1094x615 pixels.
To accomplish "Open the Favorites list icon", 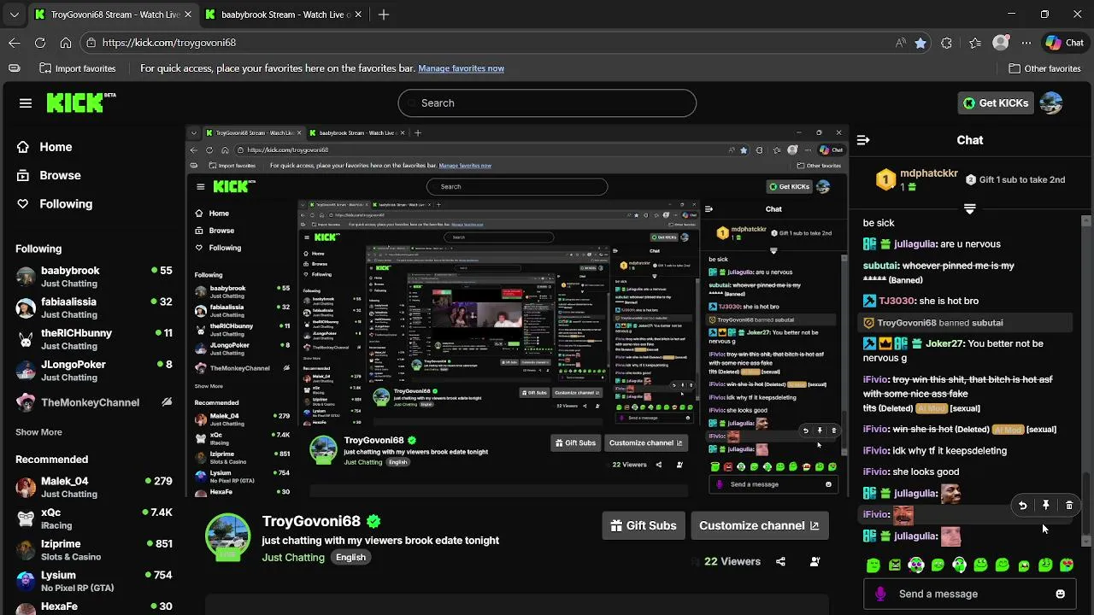I will 974,43.
